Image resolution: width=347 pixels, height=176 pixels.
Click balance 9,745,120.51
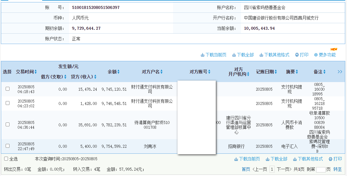point(114,89)
